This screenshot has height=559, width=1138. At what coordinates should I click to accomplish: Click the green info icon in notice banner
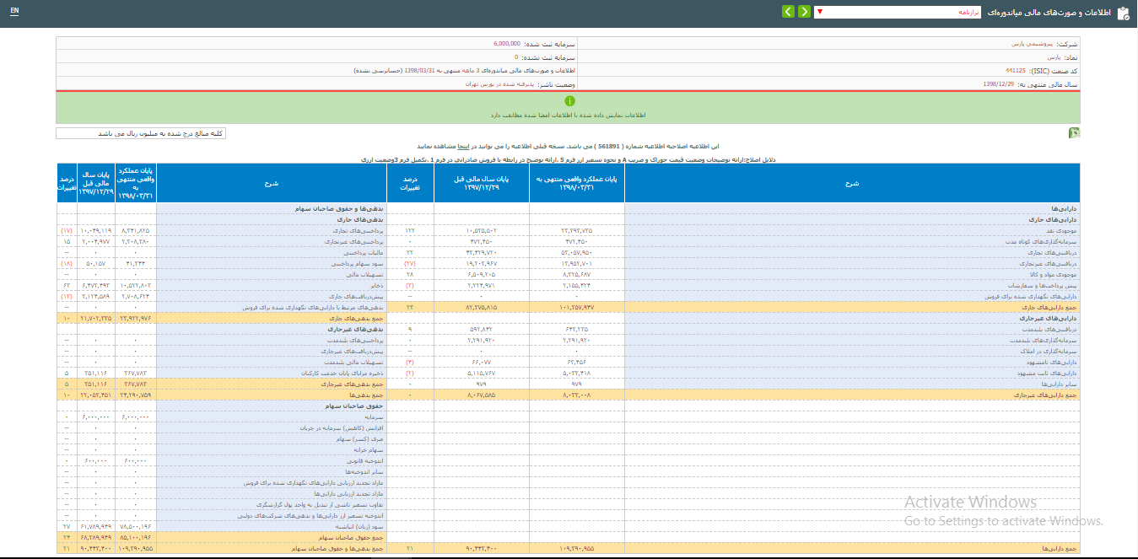[569, 101]
